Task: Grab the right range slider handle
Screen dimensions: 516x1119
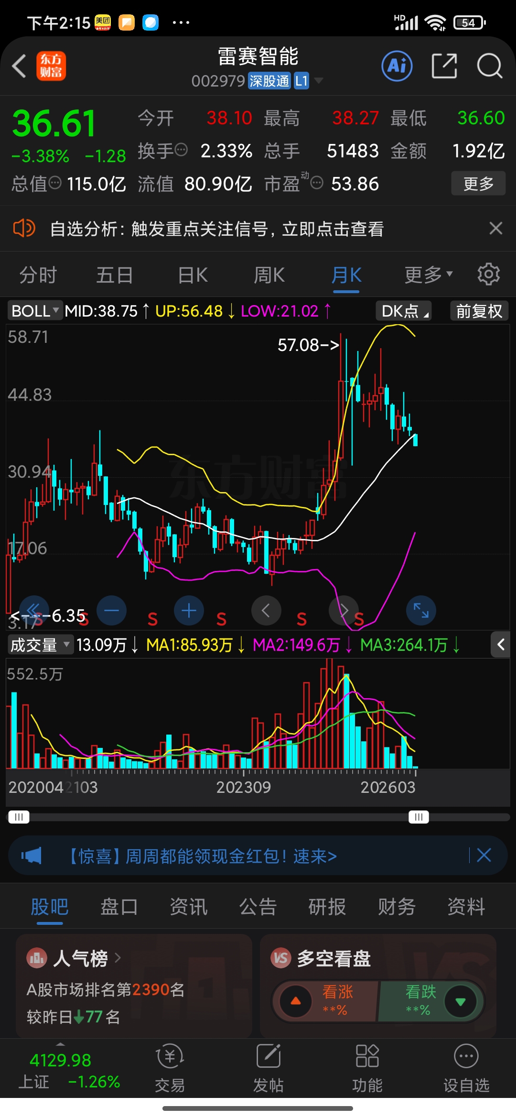Action: coord(419,817)
